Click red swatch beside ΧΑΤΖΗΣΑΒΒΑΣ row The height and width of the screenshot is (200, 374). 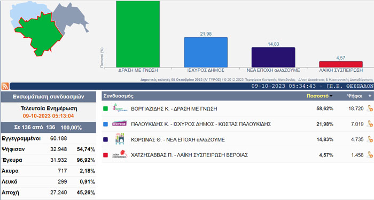(105, 155)
